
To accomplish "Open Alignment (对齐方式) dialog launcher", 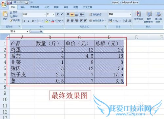I will [x=105, y=26].
